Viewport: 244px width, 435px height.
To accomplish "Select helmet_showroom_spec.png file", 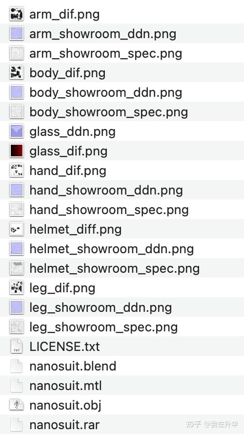I will pyautogui.click(x=122, y=268).
